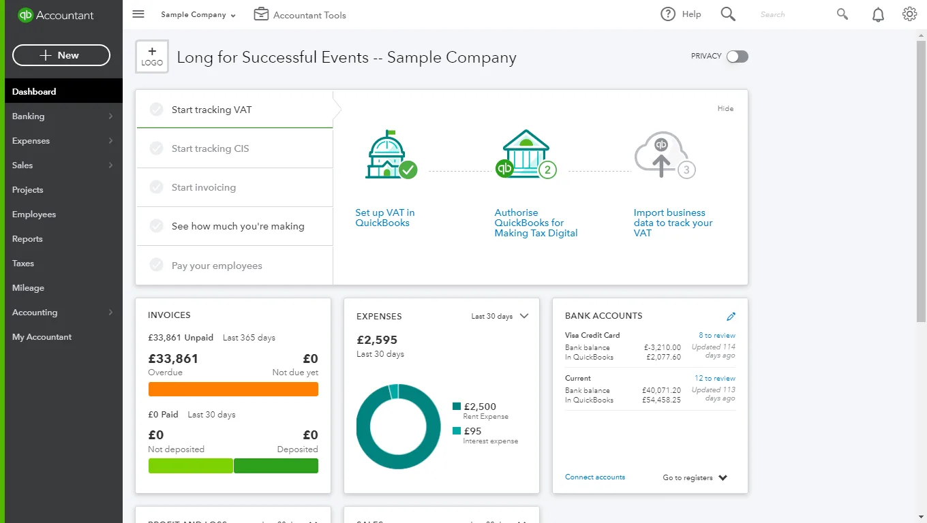Click the £33,861 overdue amount

(173, 359)
